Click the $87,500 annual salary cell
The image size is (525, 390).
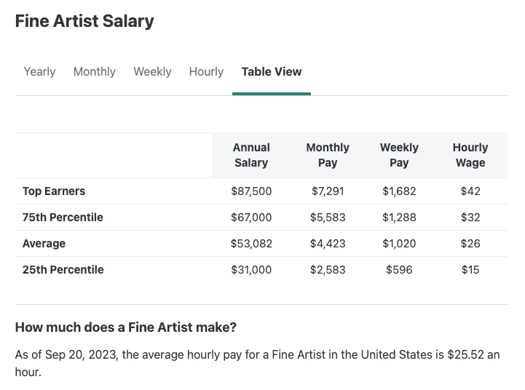(251, 191)
